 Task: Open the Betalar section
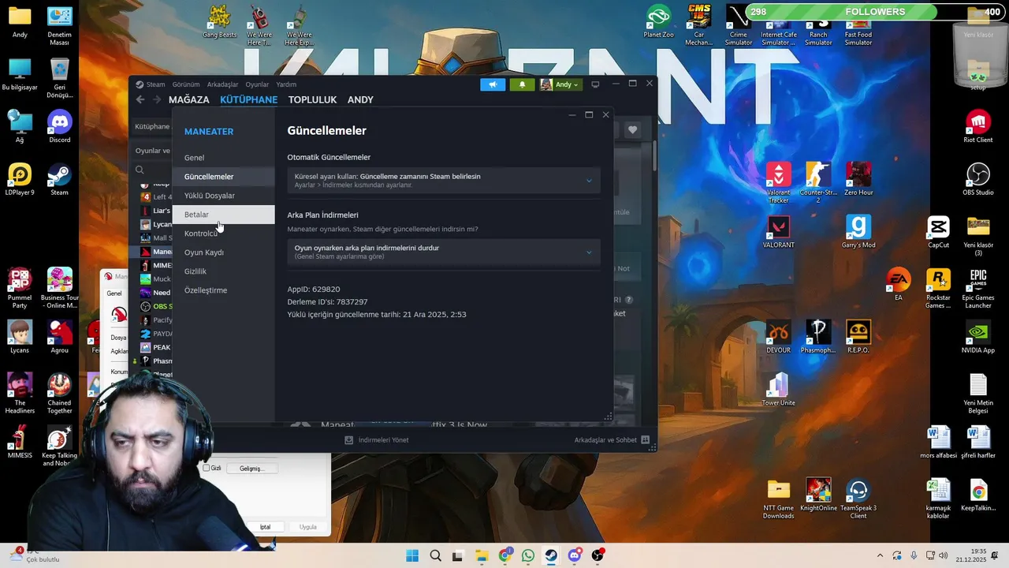click(x=223, y=215)
